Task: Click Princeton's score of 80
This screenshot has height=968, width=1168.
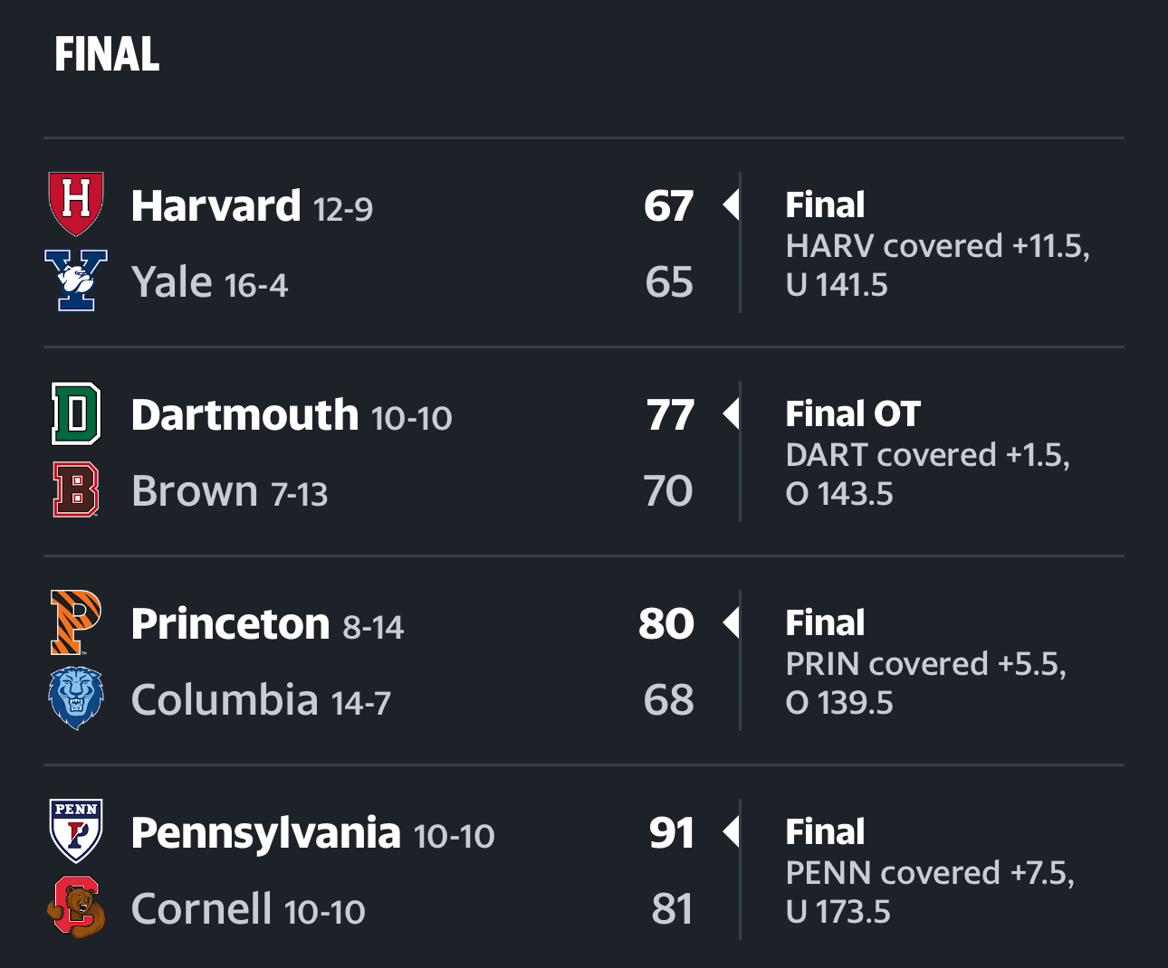Action: coord(666,623)
